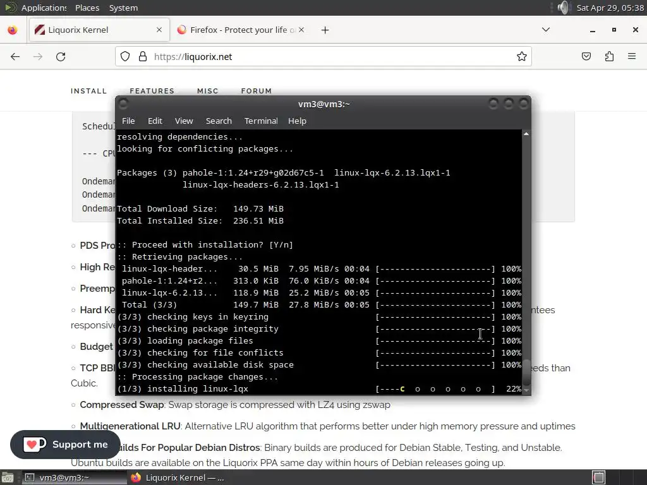Click the terminal window menu button at top-left

point(123,104)
